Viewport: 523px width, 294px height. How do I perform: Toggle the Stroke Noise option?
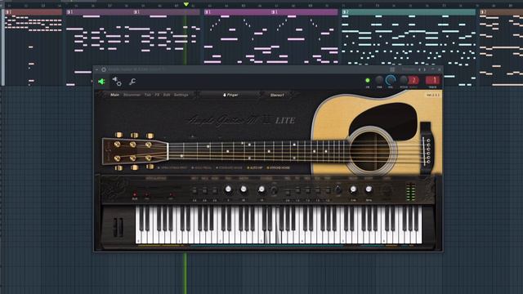(278, 167)
